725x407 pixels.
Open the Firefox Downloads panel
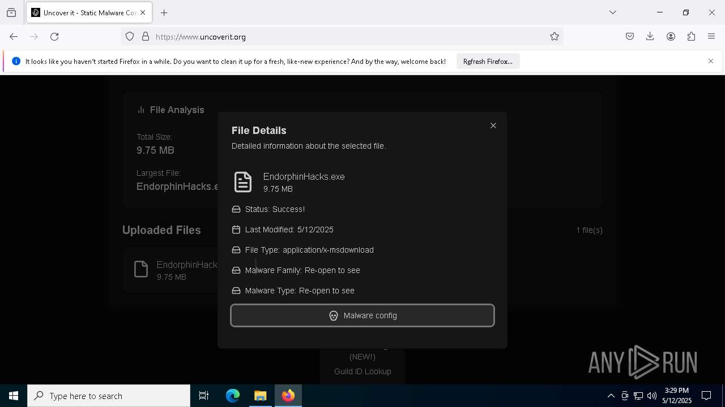(x=650, y=37)
